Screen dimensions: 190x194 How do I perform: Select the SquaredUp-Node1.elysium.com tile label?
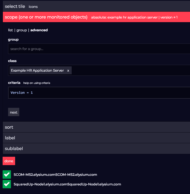pyautogui.click(x=67, y=184)
